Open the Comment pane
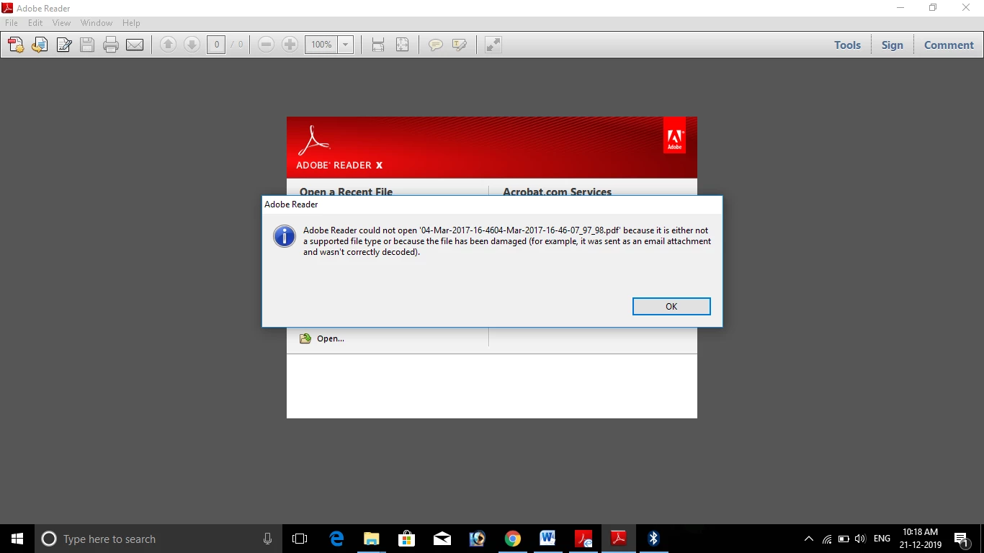Viewport: 984px width, 553px height. 949,45
